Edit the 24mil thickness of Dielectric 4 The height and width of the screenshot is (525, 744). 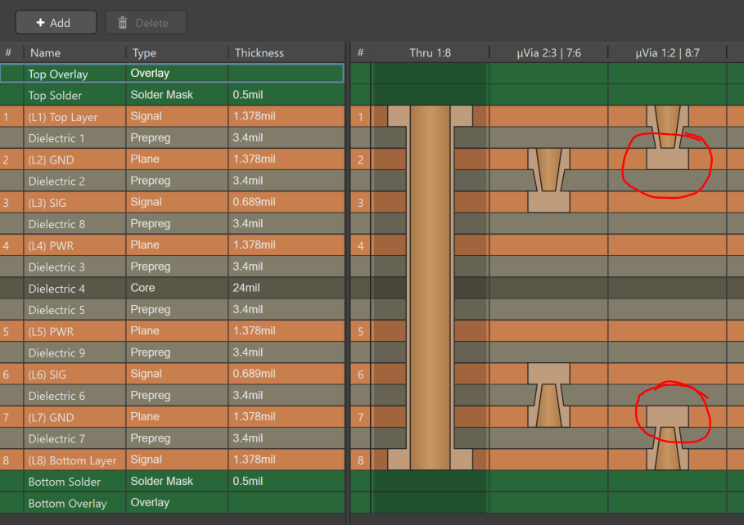click(249, 289)
